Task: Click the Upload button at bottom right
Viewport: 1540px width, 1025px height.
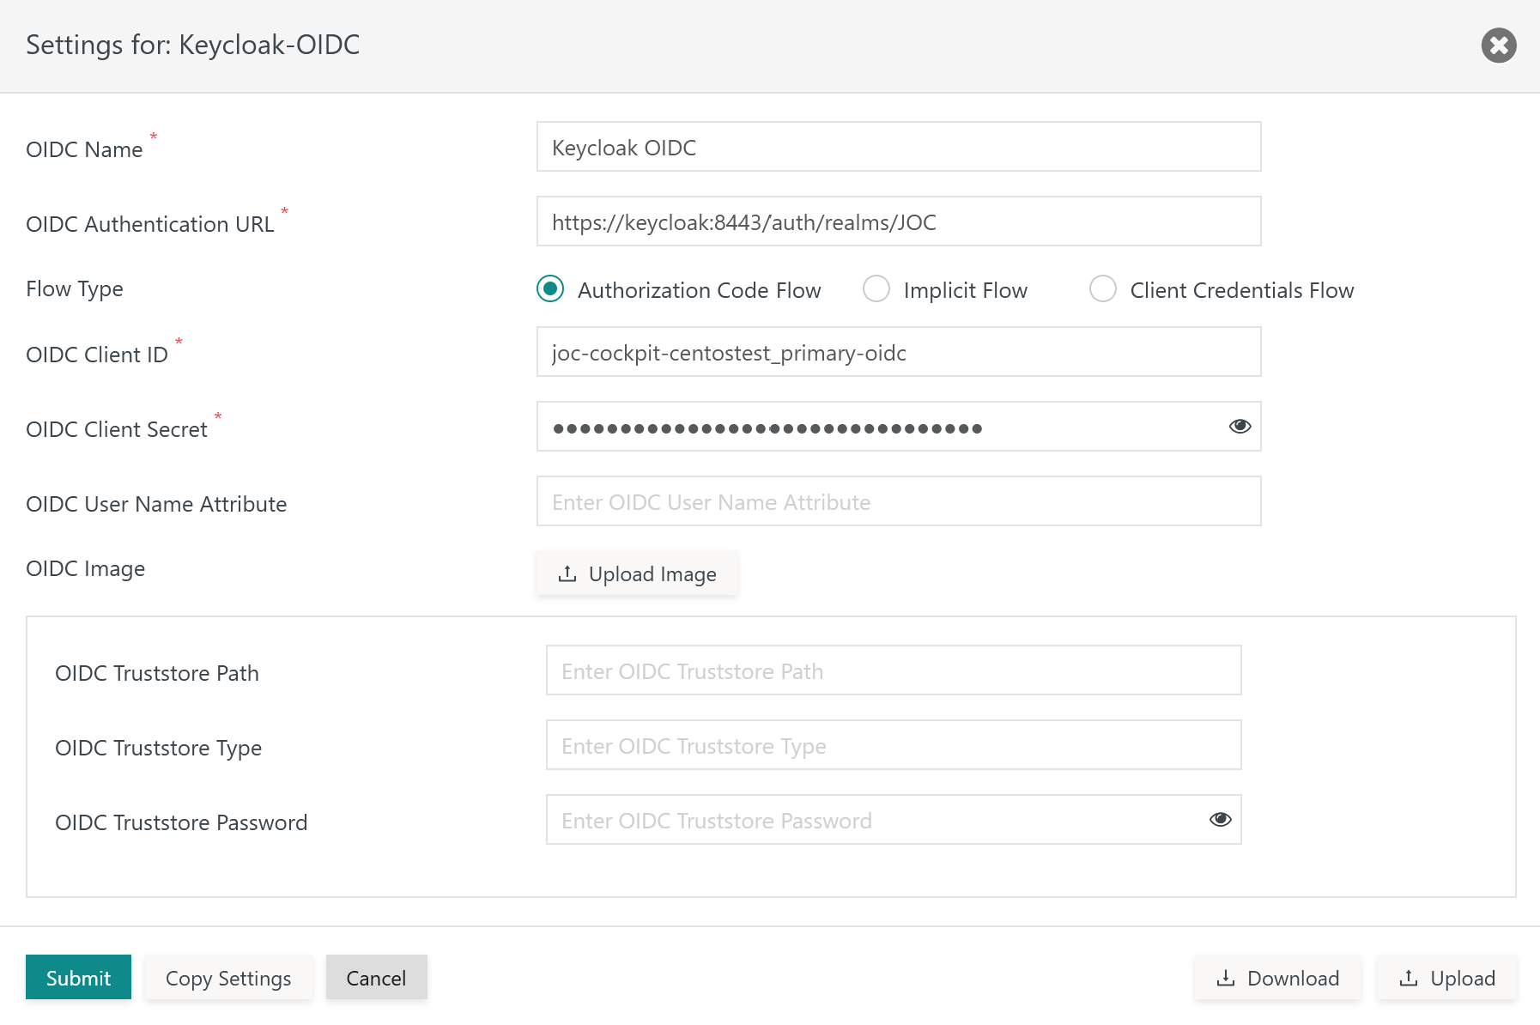Action: coord(1446,977)
